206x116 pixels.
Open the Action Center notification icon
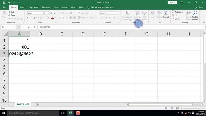click(193, 113)
